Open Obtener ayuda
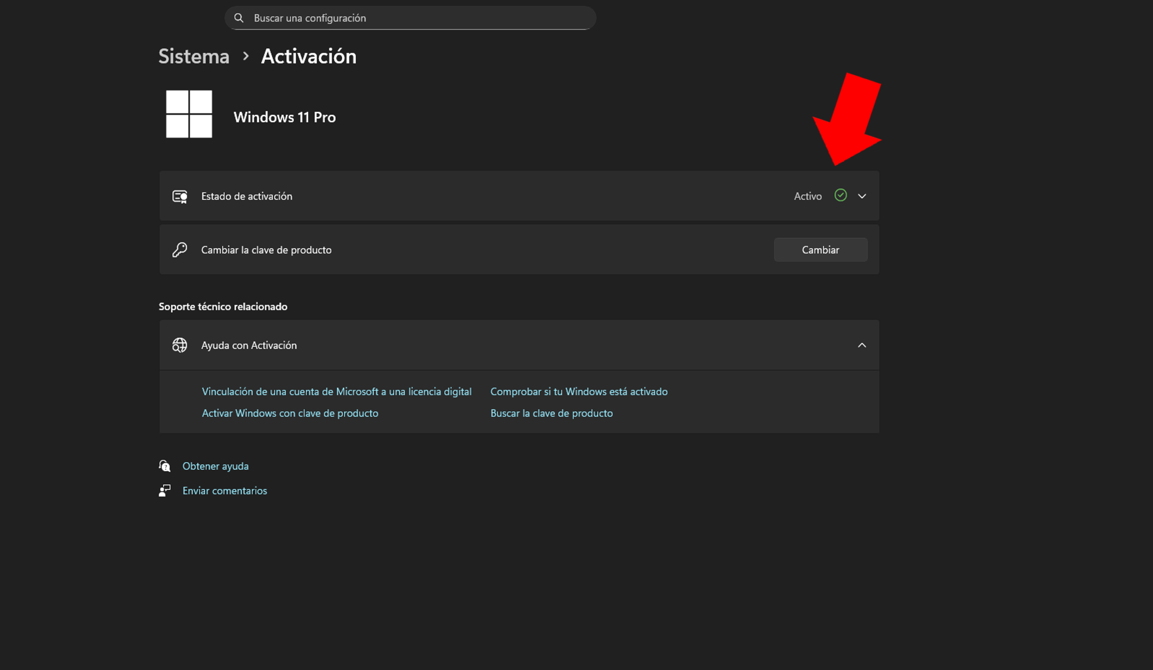The height and width of the screenshot is (670, 1153). coord(215,466)
